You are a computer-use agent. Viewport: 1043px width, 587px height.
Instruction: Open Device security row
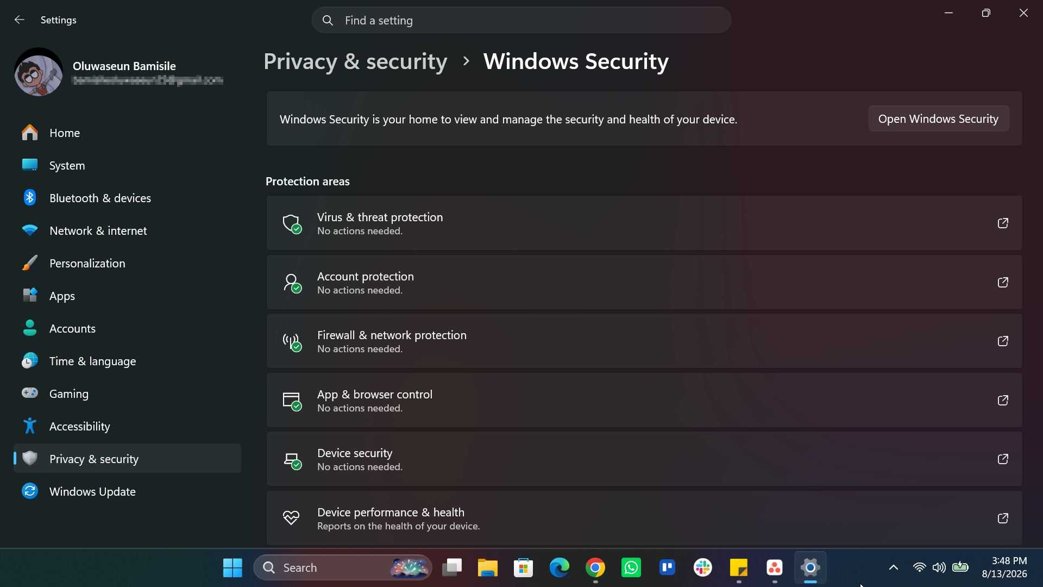pos(644,459)
